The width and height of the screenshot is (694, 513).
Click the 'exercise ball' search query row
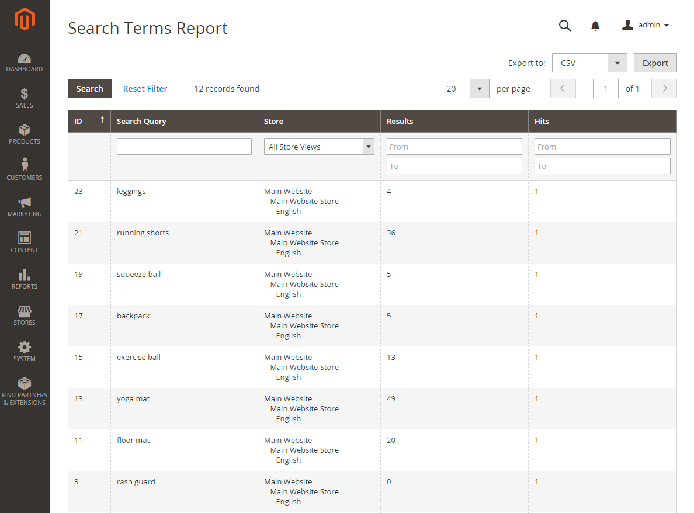click(372, 368)
